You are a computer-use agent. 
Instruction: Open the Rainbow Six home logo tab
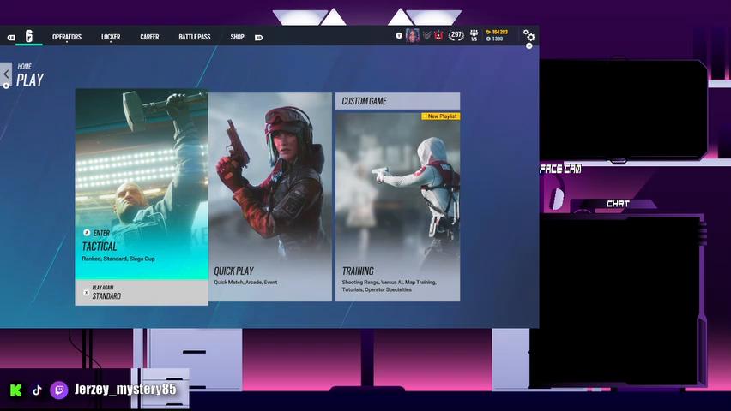click(29, 36)
